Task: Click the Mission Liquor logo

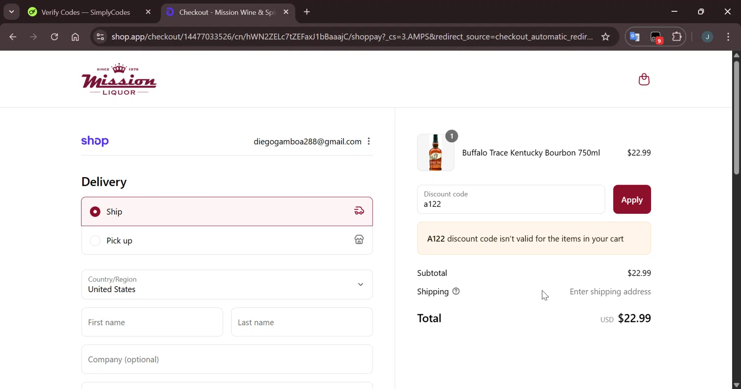Action: (x=119, y=79)
